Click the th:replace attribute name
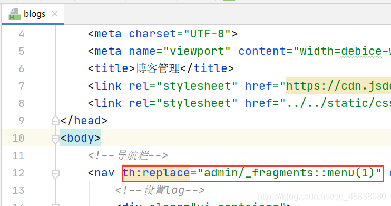Image resolution: width=391 pixels, height=206 pixels. click(157, 173)
